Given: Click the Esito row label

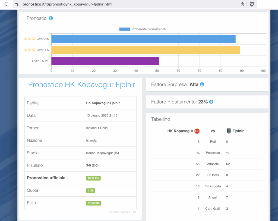Looking at the screenshot, I should pos(31,203).
